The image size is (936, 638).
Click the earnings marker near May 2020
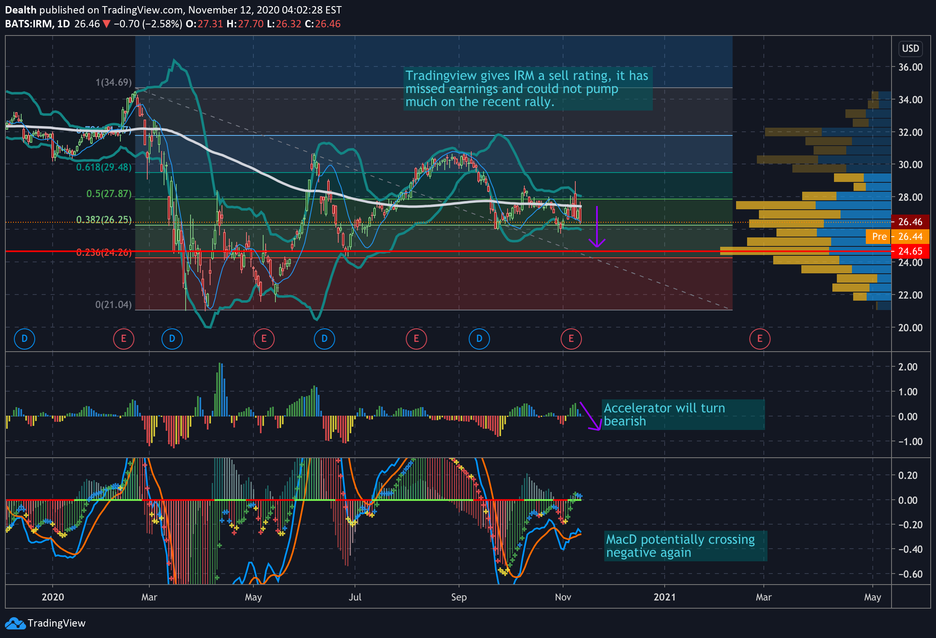(x=264, y=339)
